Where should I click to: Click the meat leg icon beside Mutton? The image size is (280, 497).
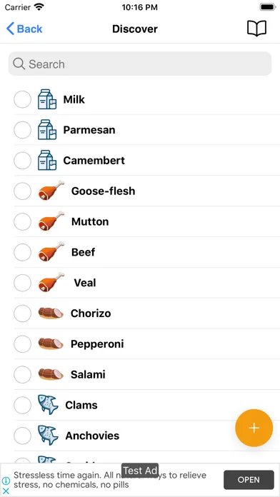tap(51, 221)
